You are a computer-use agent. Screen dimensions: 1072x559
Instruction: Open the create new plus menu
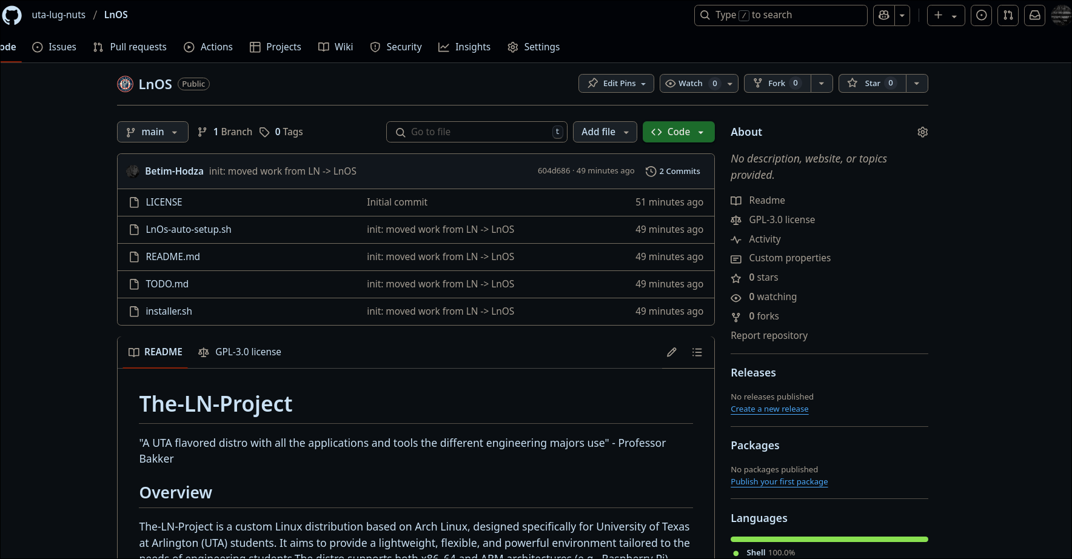click(945, 15)
